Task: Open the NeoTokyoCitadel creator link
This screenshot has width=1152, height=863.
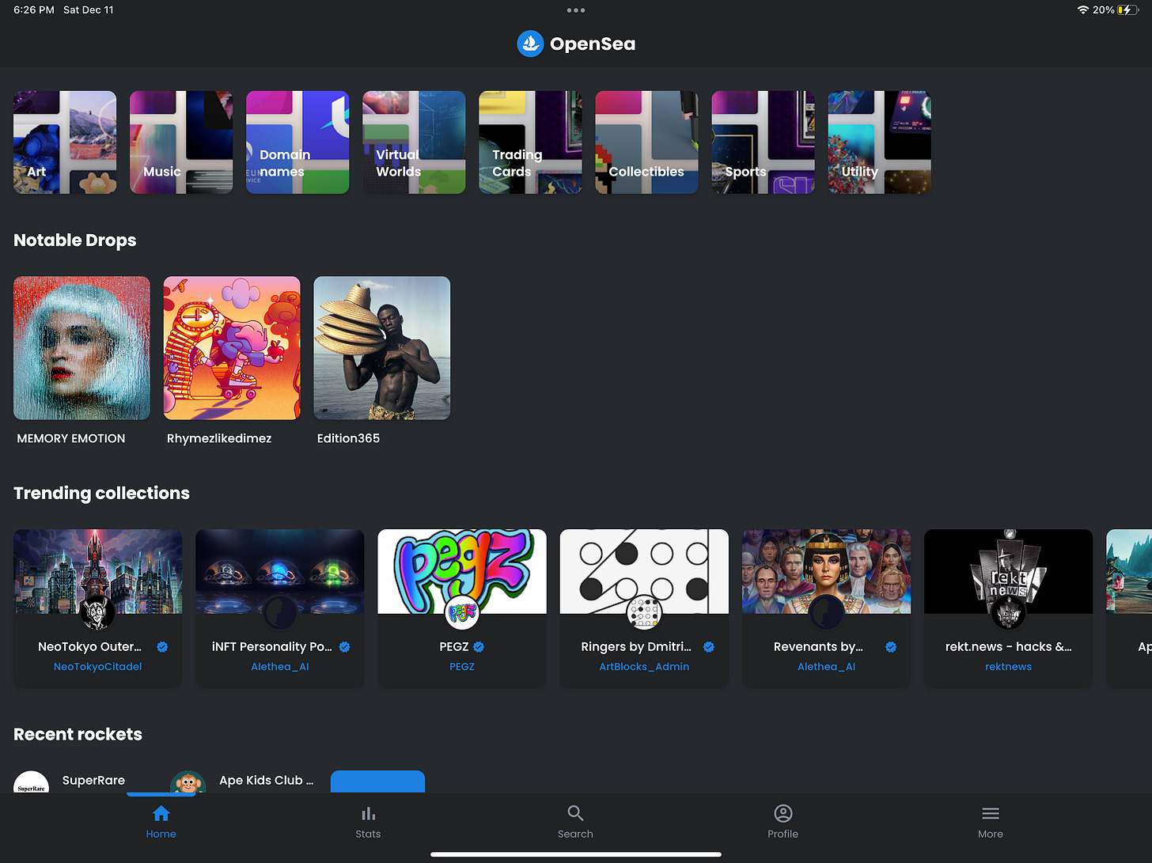Action: click(x=98, y=667)
